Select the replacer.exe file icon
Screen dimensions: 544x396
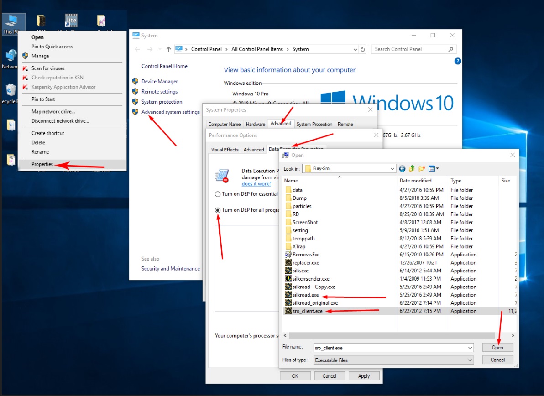(x=288, y=262)
